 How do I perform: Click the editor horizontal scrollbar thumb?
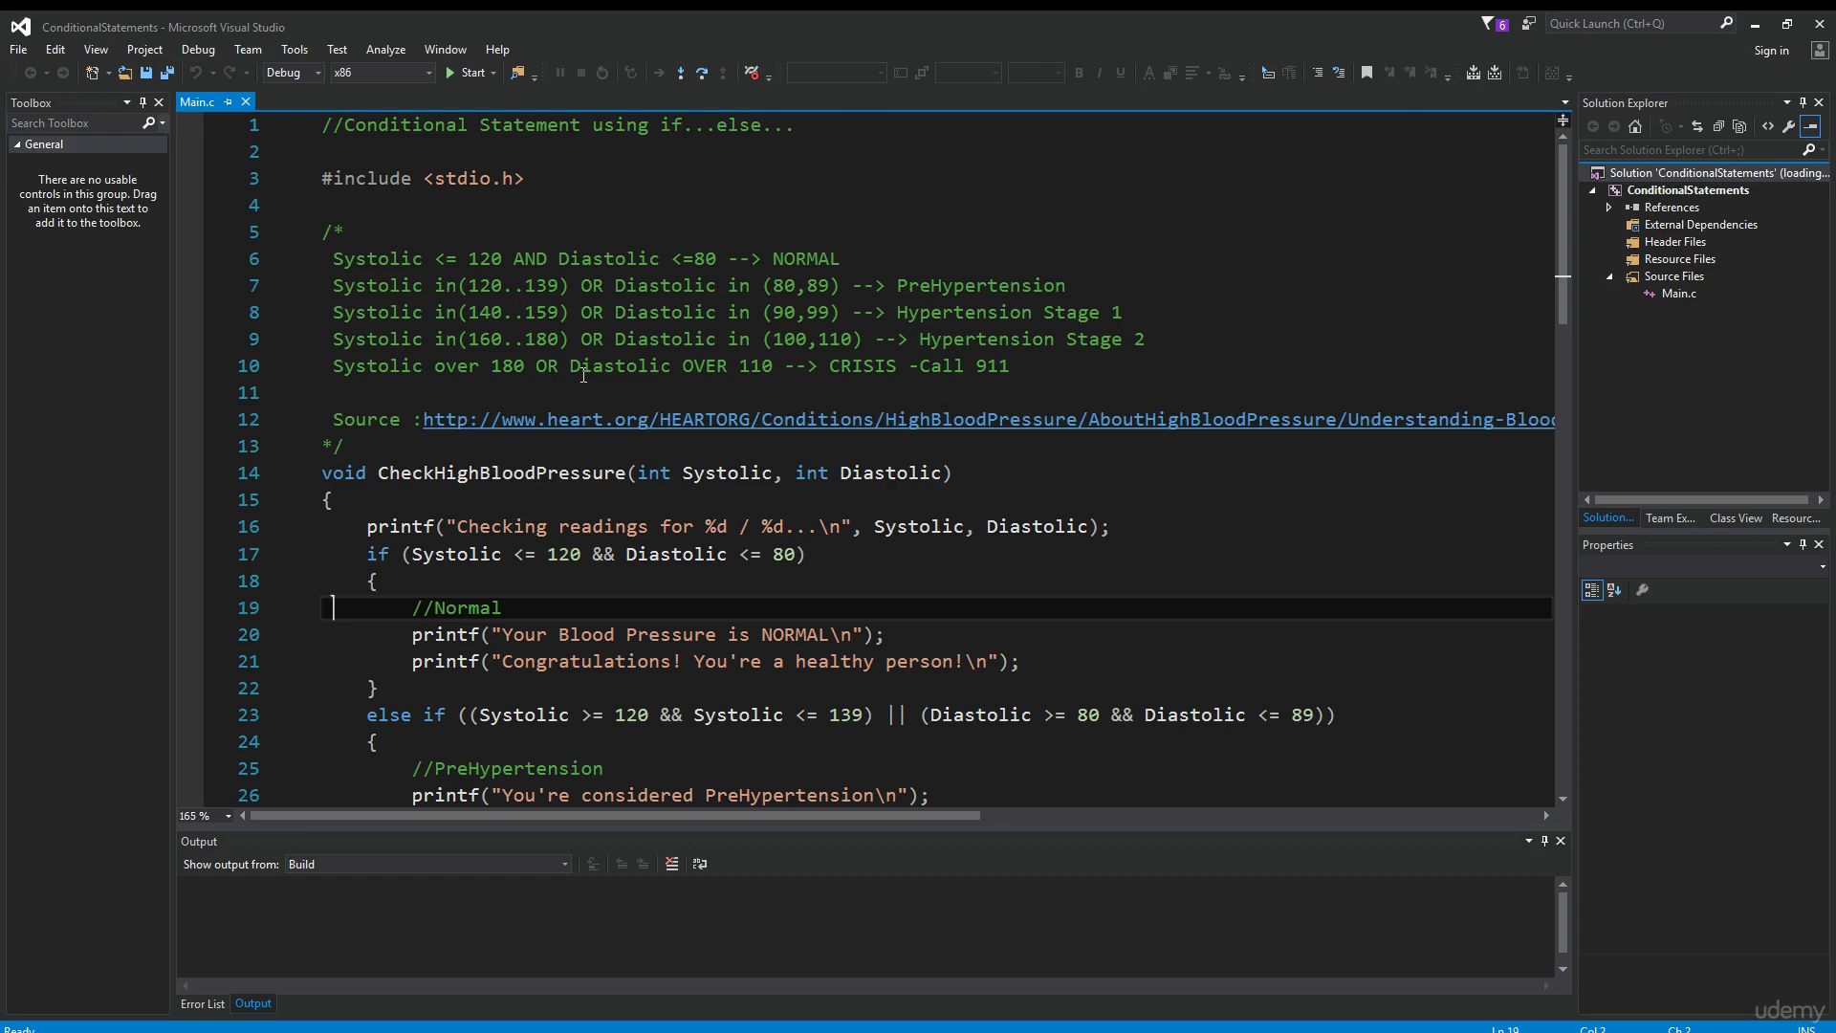tap(615, 816)
